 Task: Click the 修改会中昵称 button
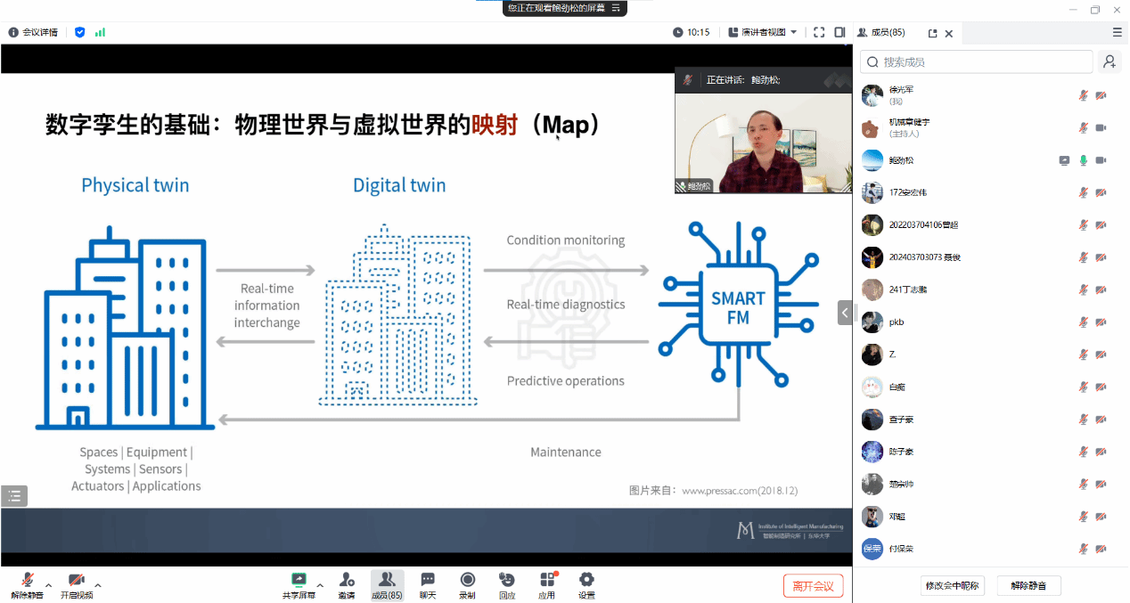point(952,585)
